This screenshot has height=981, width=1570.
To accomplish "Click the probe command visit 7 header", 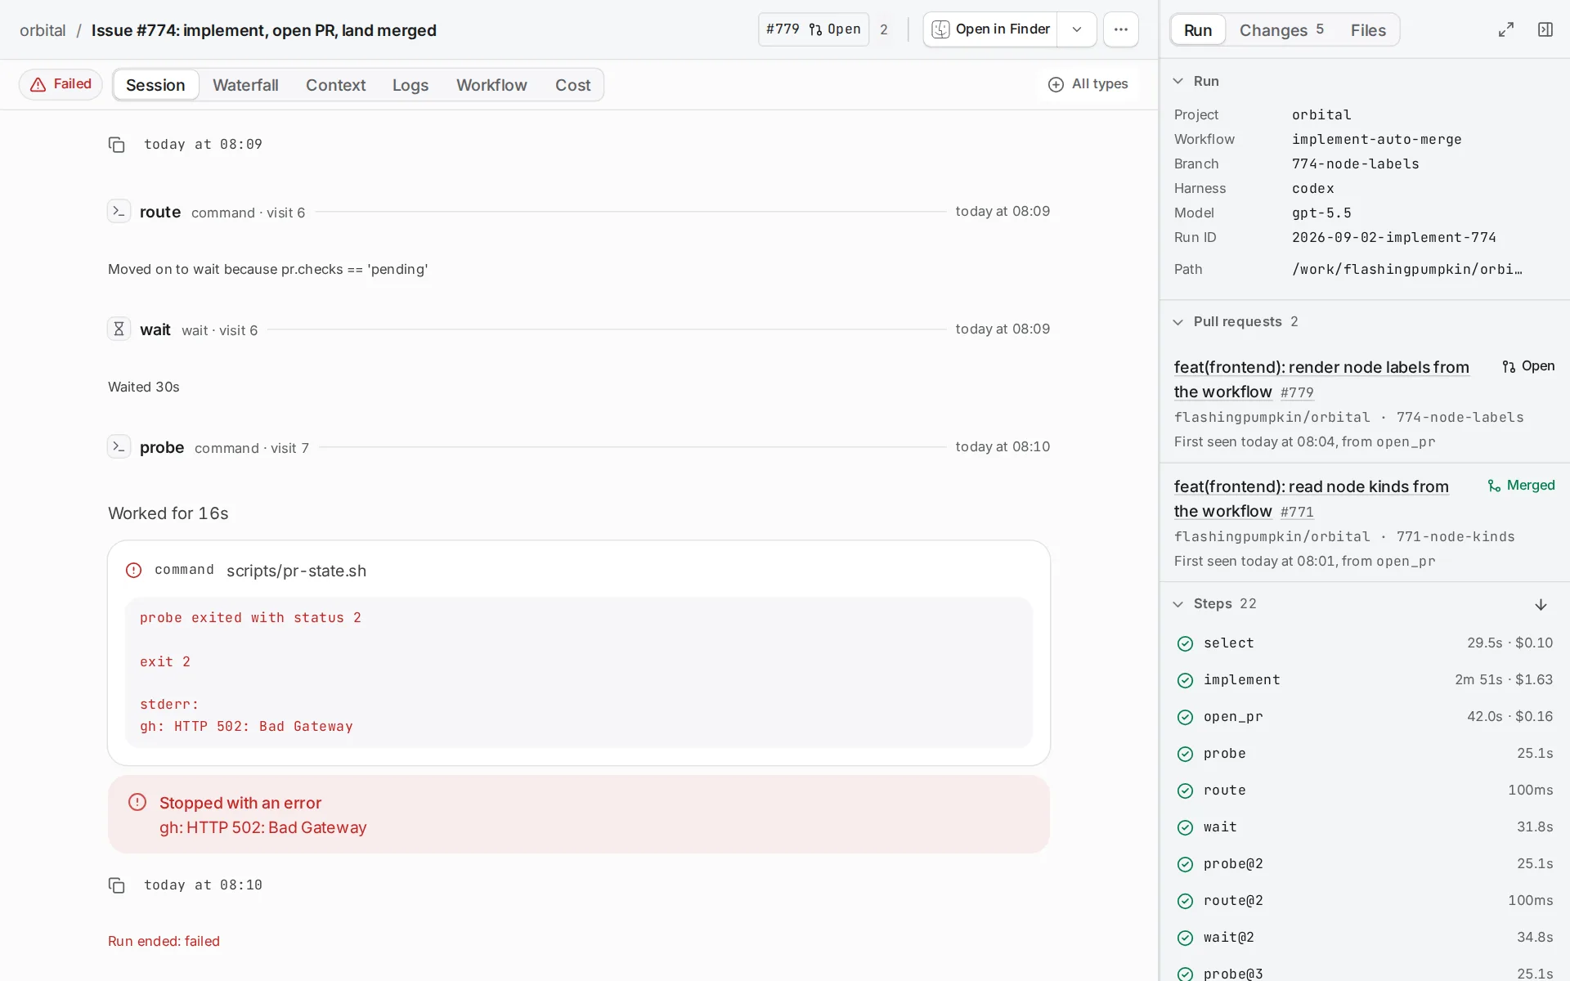I will pyautogui.click(x=578, y=447).
